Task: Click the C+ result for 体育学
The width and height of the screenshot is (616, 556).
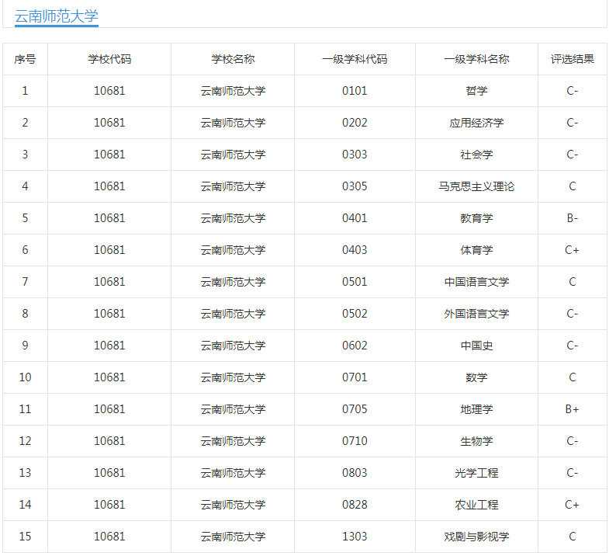Action: point(573,250)
